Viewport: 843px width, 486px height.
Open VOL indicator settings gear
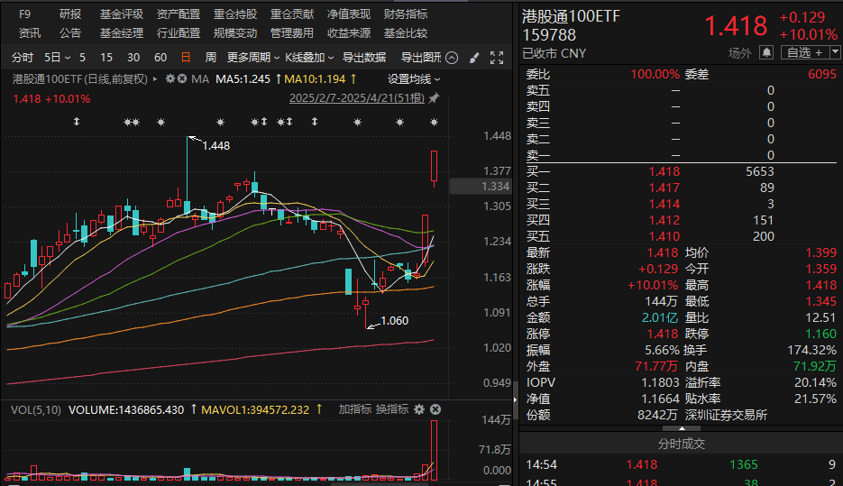tap(419, 409)
